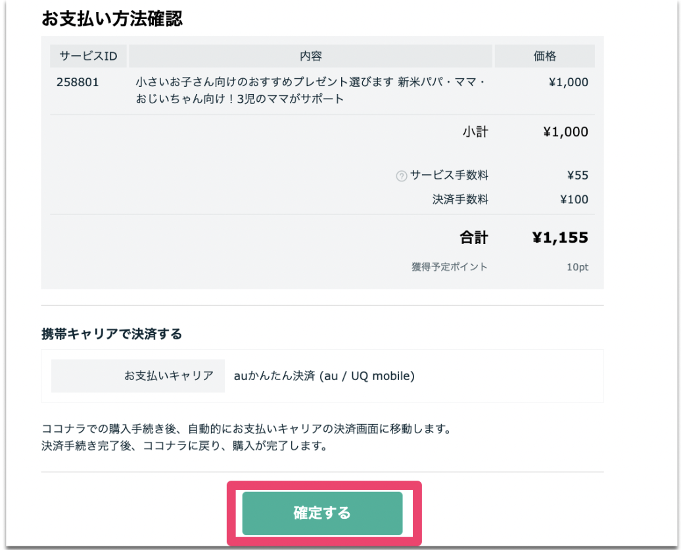Viewport: 681px width, 551px height.
Task: Click the 合計 total label
Action: [x=474, y=238]
